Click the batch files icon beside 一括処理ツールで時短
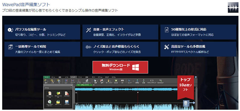Image resolution: width=240 pixels, height=111 pixels. [10, 47]
